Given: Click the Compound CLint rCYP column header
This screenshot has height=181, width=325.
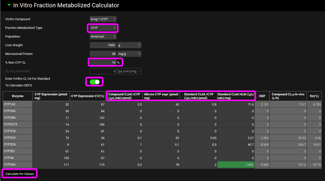Looking at the screenshot, I should point(124,96).
